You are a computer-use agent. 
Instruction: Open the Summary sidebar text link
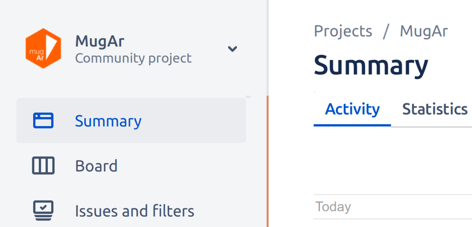108,121
